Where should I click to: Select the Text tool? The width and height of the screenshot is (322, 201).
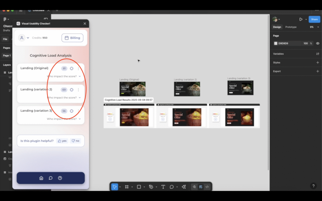tap(163, 187)
